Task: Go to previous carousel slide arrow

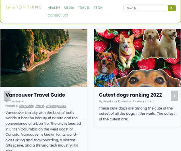Action: coord(7,96)
